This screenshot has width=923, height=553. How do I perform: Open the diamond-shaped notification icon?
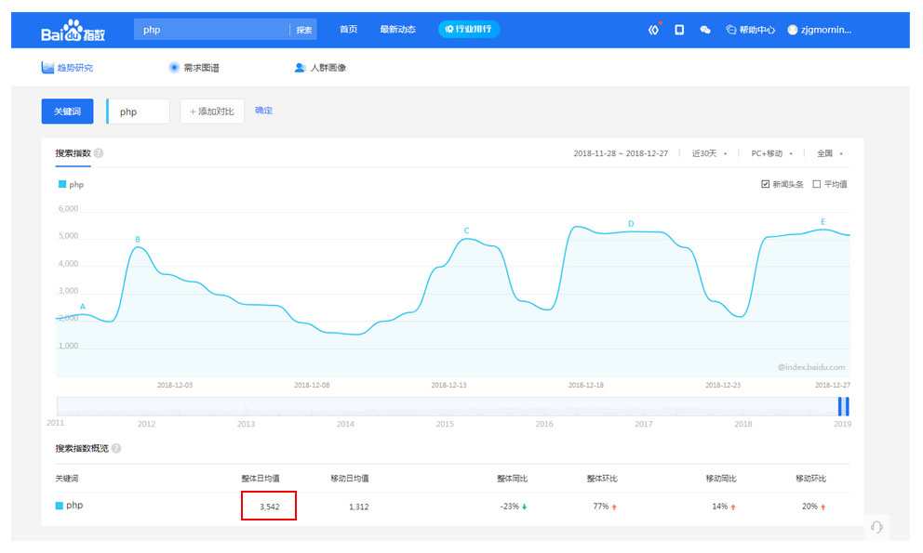pyautogui.click(x=653, y=30)
